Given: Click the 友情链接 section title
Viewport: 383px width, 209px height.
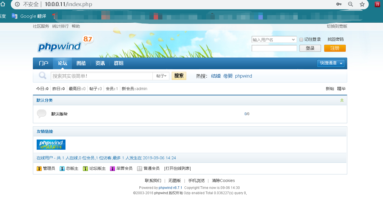Looking at the screenshot, I should [x=45, y=131].
